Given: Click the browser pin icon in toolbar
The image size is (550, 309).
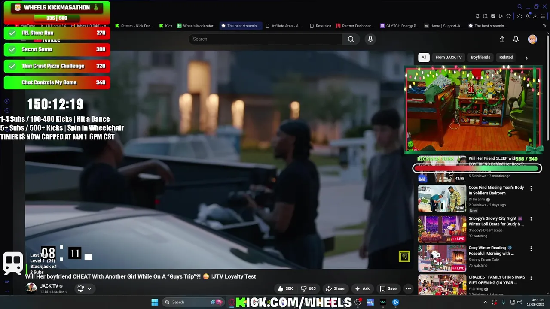Looking at the screenshot, I should point(477,16).
